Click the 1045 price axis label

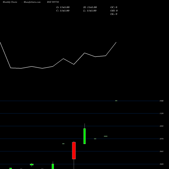click(x=162, y=151)
